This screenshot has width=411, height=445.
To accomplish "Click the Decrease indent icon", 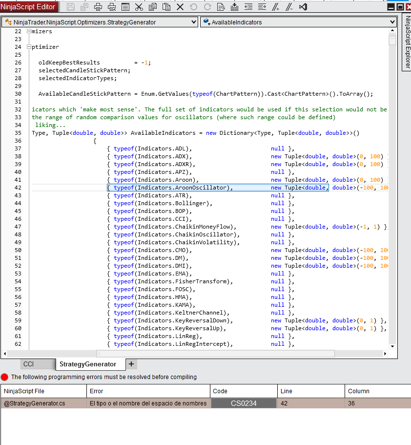I will (x=248, y=7).
